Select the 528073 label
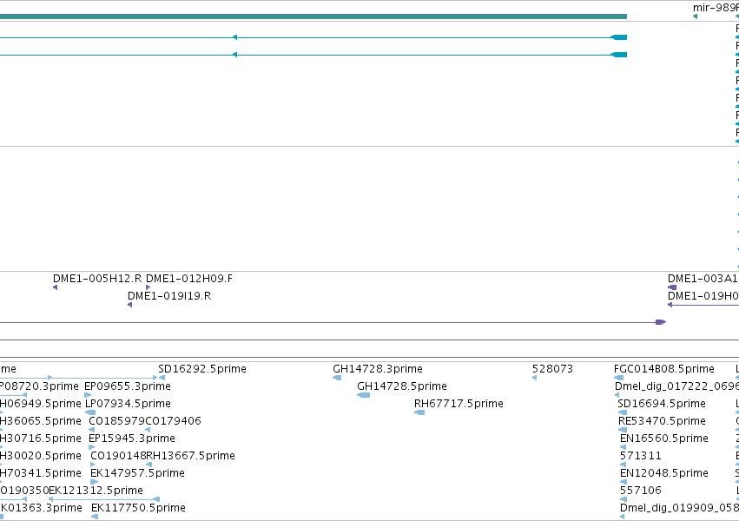739x521 pixels. point(552,369)
